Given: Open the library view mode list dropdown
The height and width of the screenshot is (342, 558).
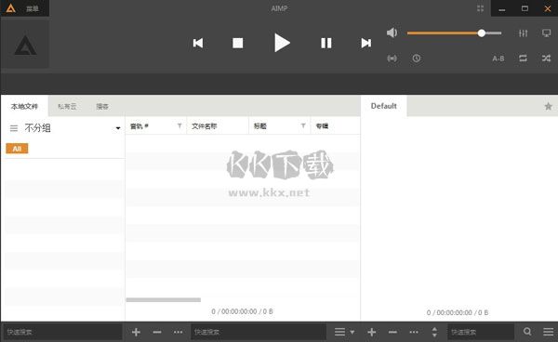Looking at the screenshot, I should [x=344, y=332].
